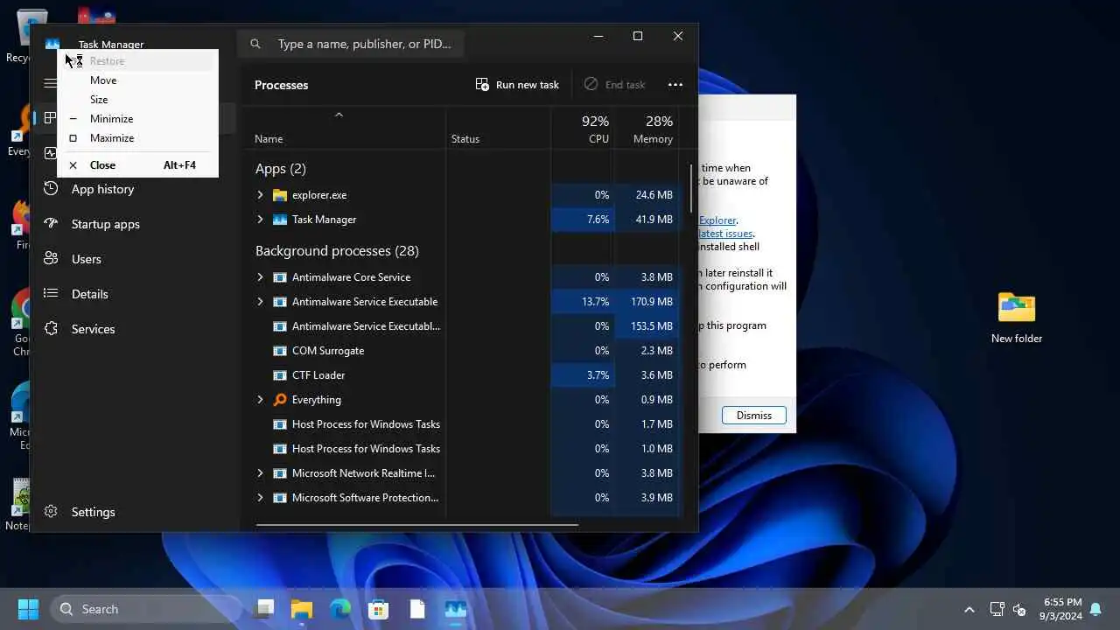This screenshot has height=630, width=1120.
Task: Expand Microsoft Network Realtime row
Action: [260, 473]
